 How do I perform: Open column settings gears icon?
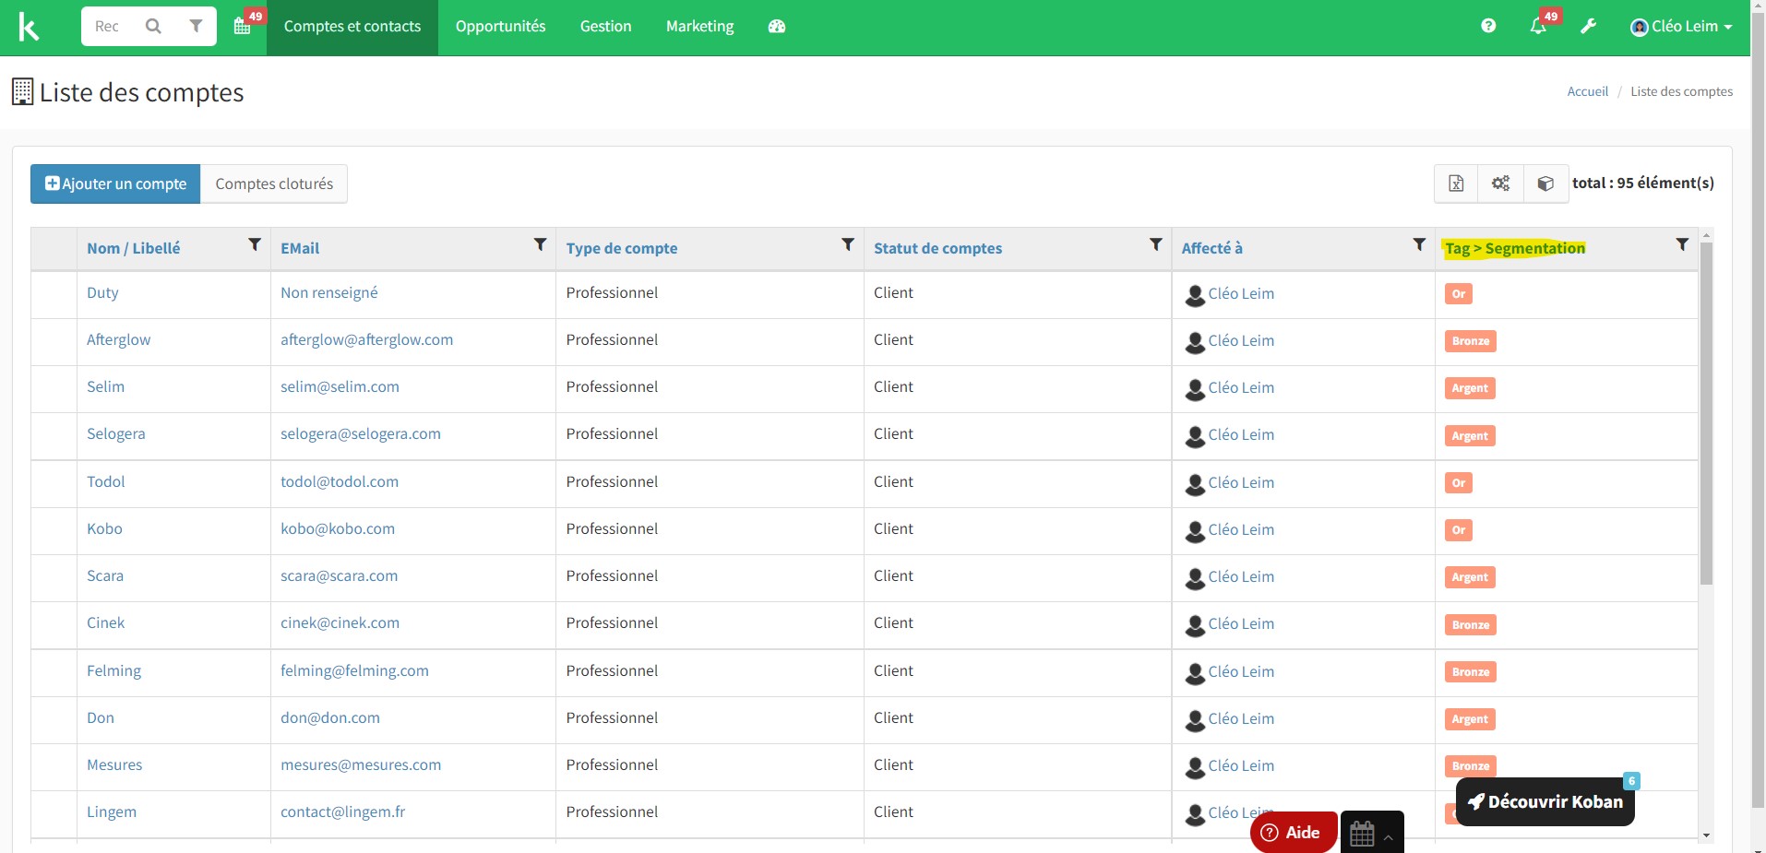[1500, 184]
